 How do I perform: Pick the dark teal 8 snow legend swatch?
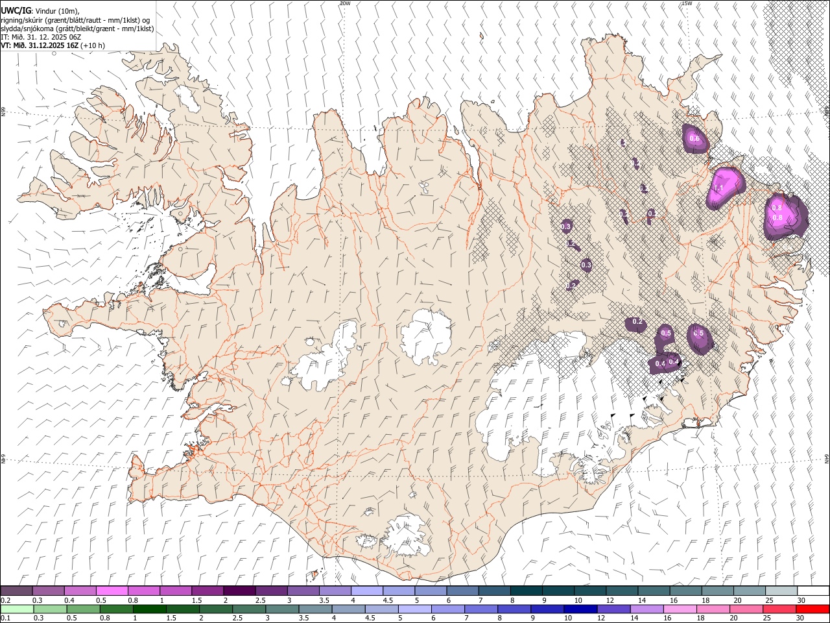526,591
